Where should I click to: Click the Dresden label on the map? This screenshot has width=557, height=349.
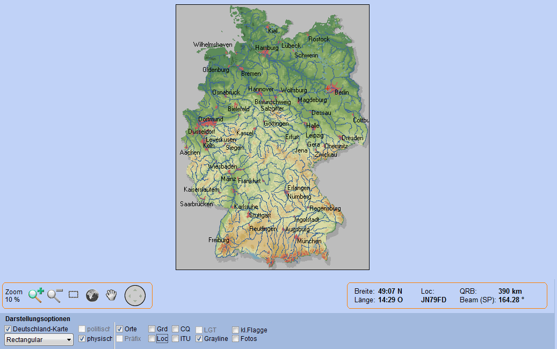point(352,138)
